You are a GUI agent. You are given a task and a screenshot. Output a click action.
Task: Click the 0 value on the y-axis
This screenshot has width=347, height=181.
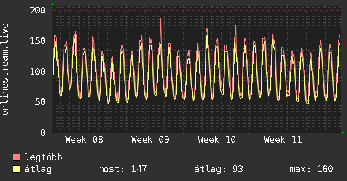coord(43,133)
